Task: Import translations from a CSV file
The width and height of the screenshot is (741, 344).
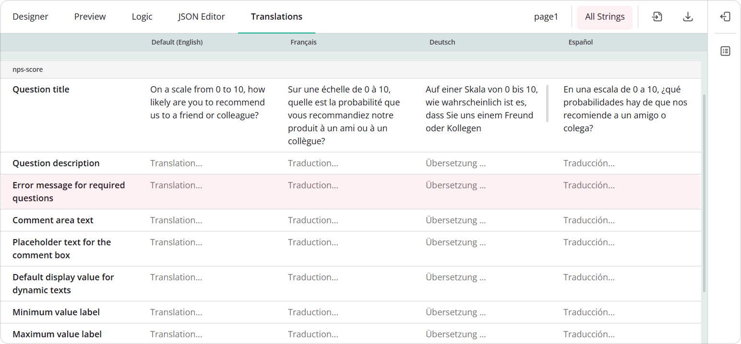Action: (x=657, y=16)
